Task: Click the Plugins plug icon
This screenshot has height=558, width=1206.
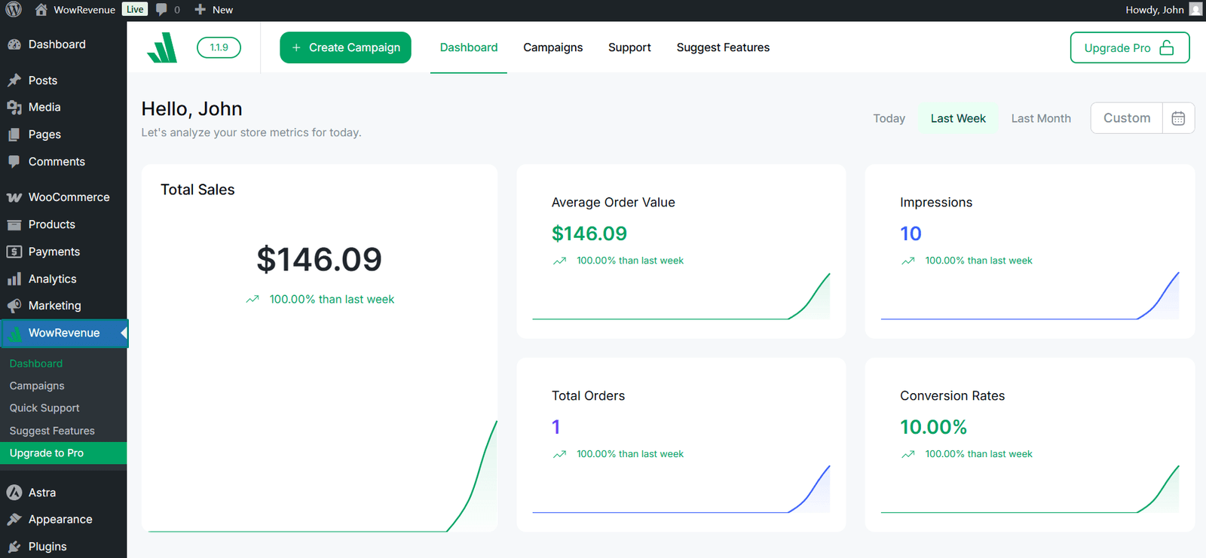Action: (14, 547)
